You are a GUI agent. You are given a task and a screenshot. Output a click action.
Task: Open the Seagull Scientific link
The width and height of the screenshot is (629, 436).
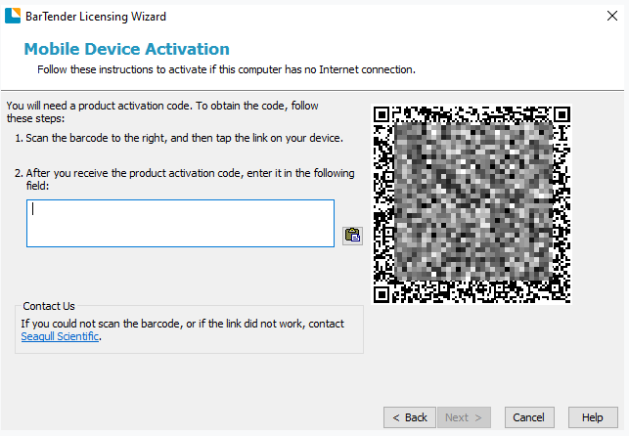(x=60, y=336)
